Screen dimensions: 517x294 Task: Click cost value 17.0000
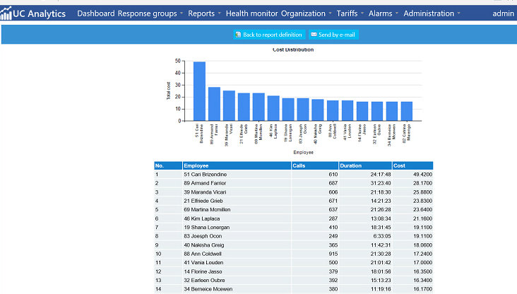click(x=422, y=263)
